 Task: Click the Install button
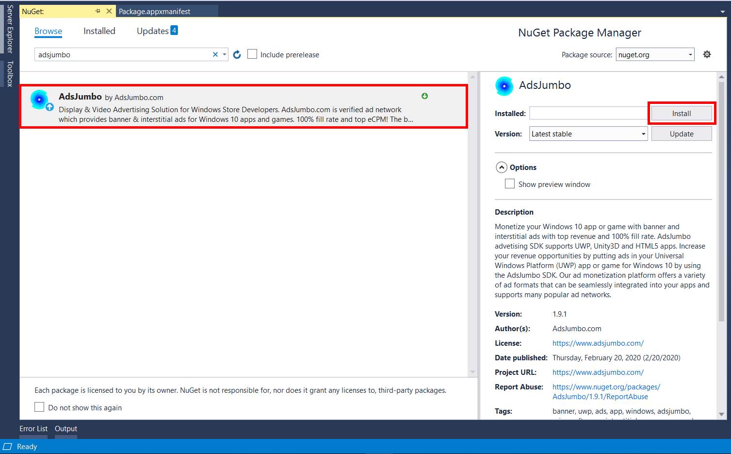[682, 114]
